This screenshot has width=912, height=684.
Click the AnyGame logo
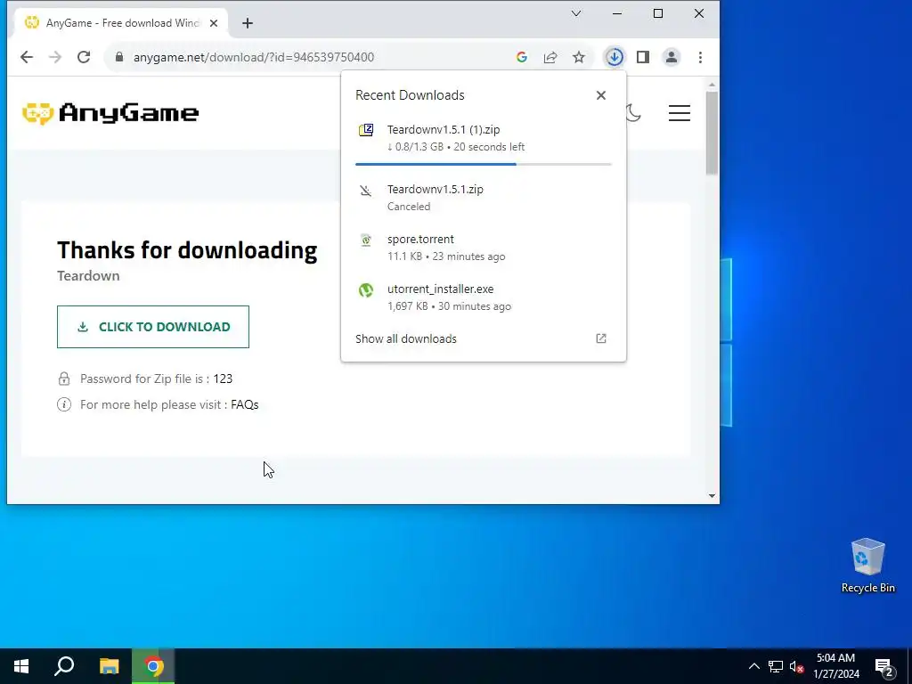(110, 113)
